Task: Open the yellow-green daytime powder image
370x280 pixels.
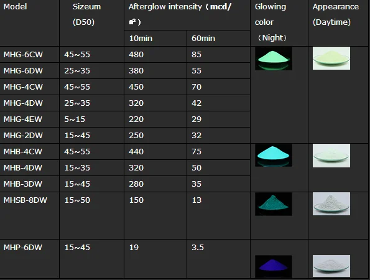Action: (331, 58)
